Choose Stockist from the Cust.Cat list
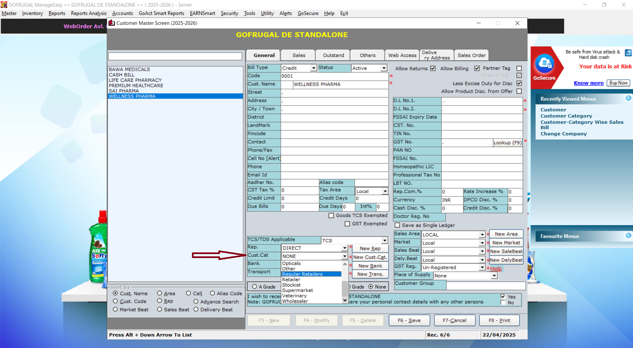Image resolution: width=633 pixels, height=348 pixels. tap(291, 285)
